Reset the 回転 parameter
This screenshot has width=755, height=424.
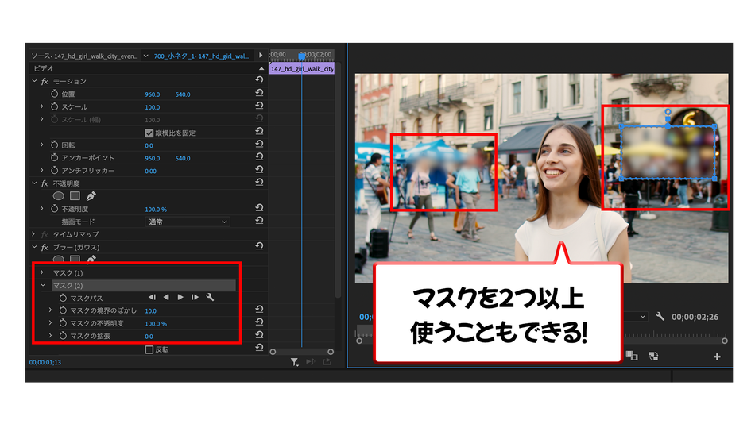tap(259, 144)
